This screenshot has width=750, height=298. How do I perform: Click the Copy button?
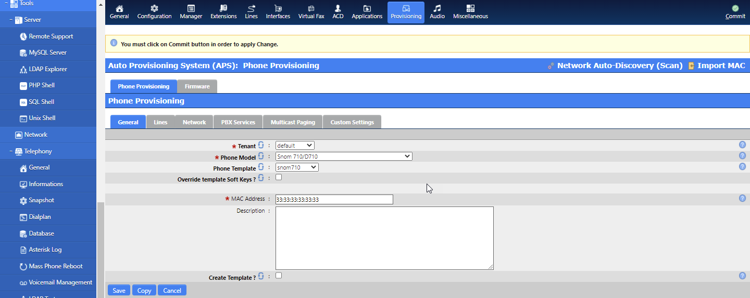click(x=144, y=290)
